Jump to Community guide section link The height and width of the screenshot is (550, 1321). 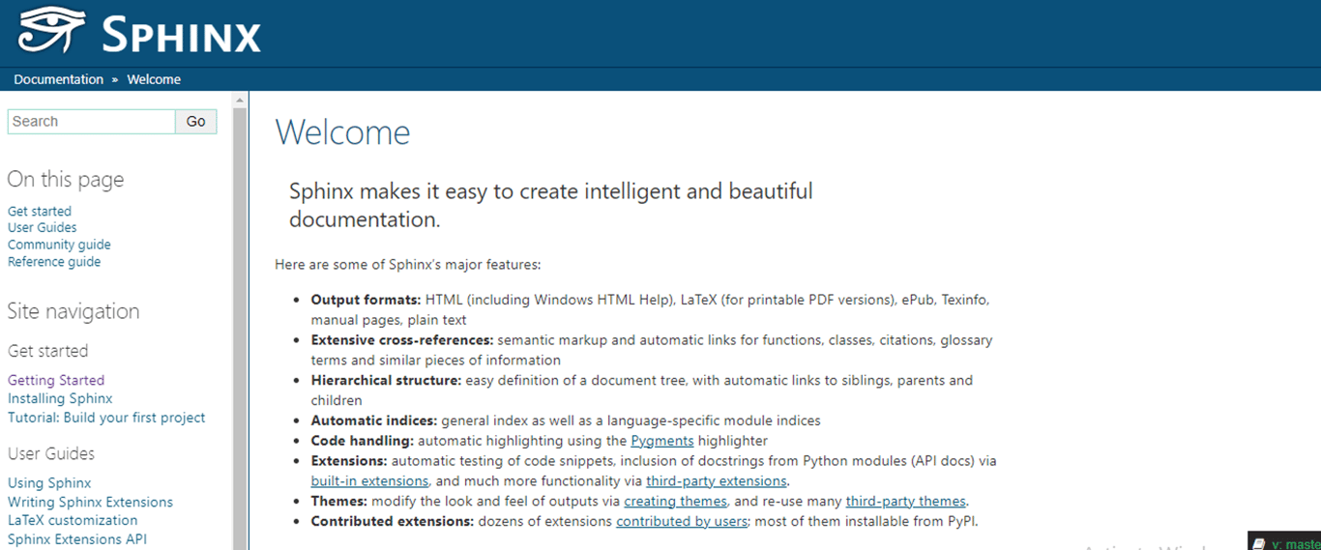coord(59,245)
